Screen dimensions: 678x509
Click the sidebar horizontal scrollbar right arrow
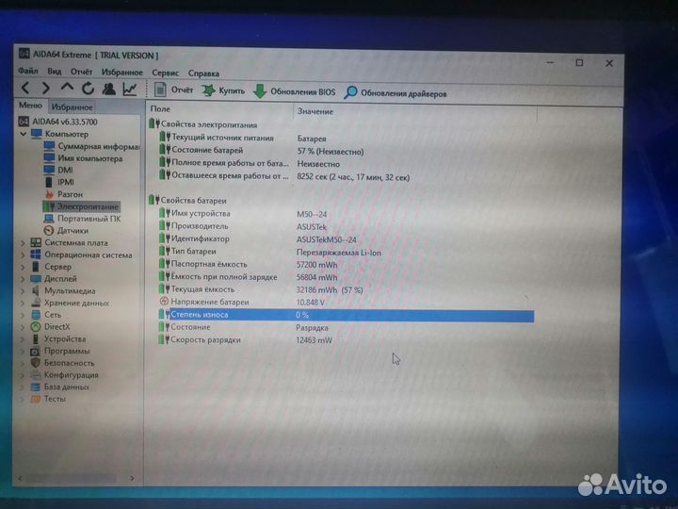coord(133,478)
